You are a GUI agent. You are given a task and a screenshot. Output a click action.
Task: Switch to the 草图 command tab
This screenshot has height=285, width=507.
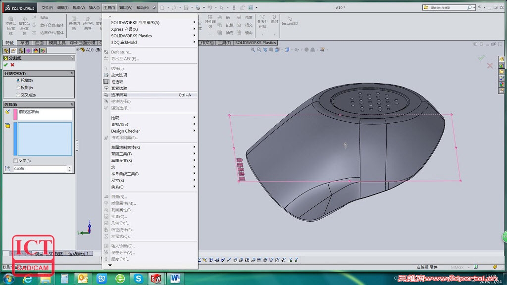[25, 43]
